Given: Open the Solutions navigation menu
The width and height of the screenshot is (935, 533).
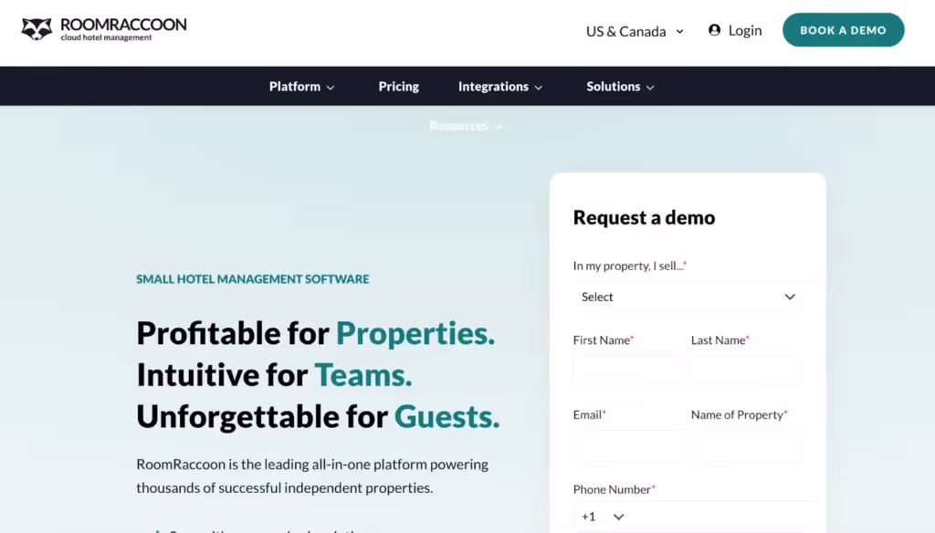Looking at the screenshot, I should click(613, 86).
